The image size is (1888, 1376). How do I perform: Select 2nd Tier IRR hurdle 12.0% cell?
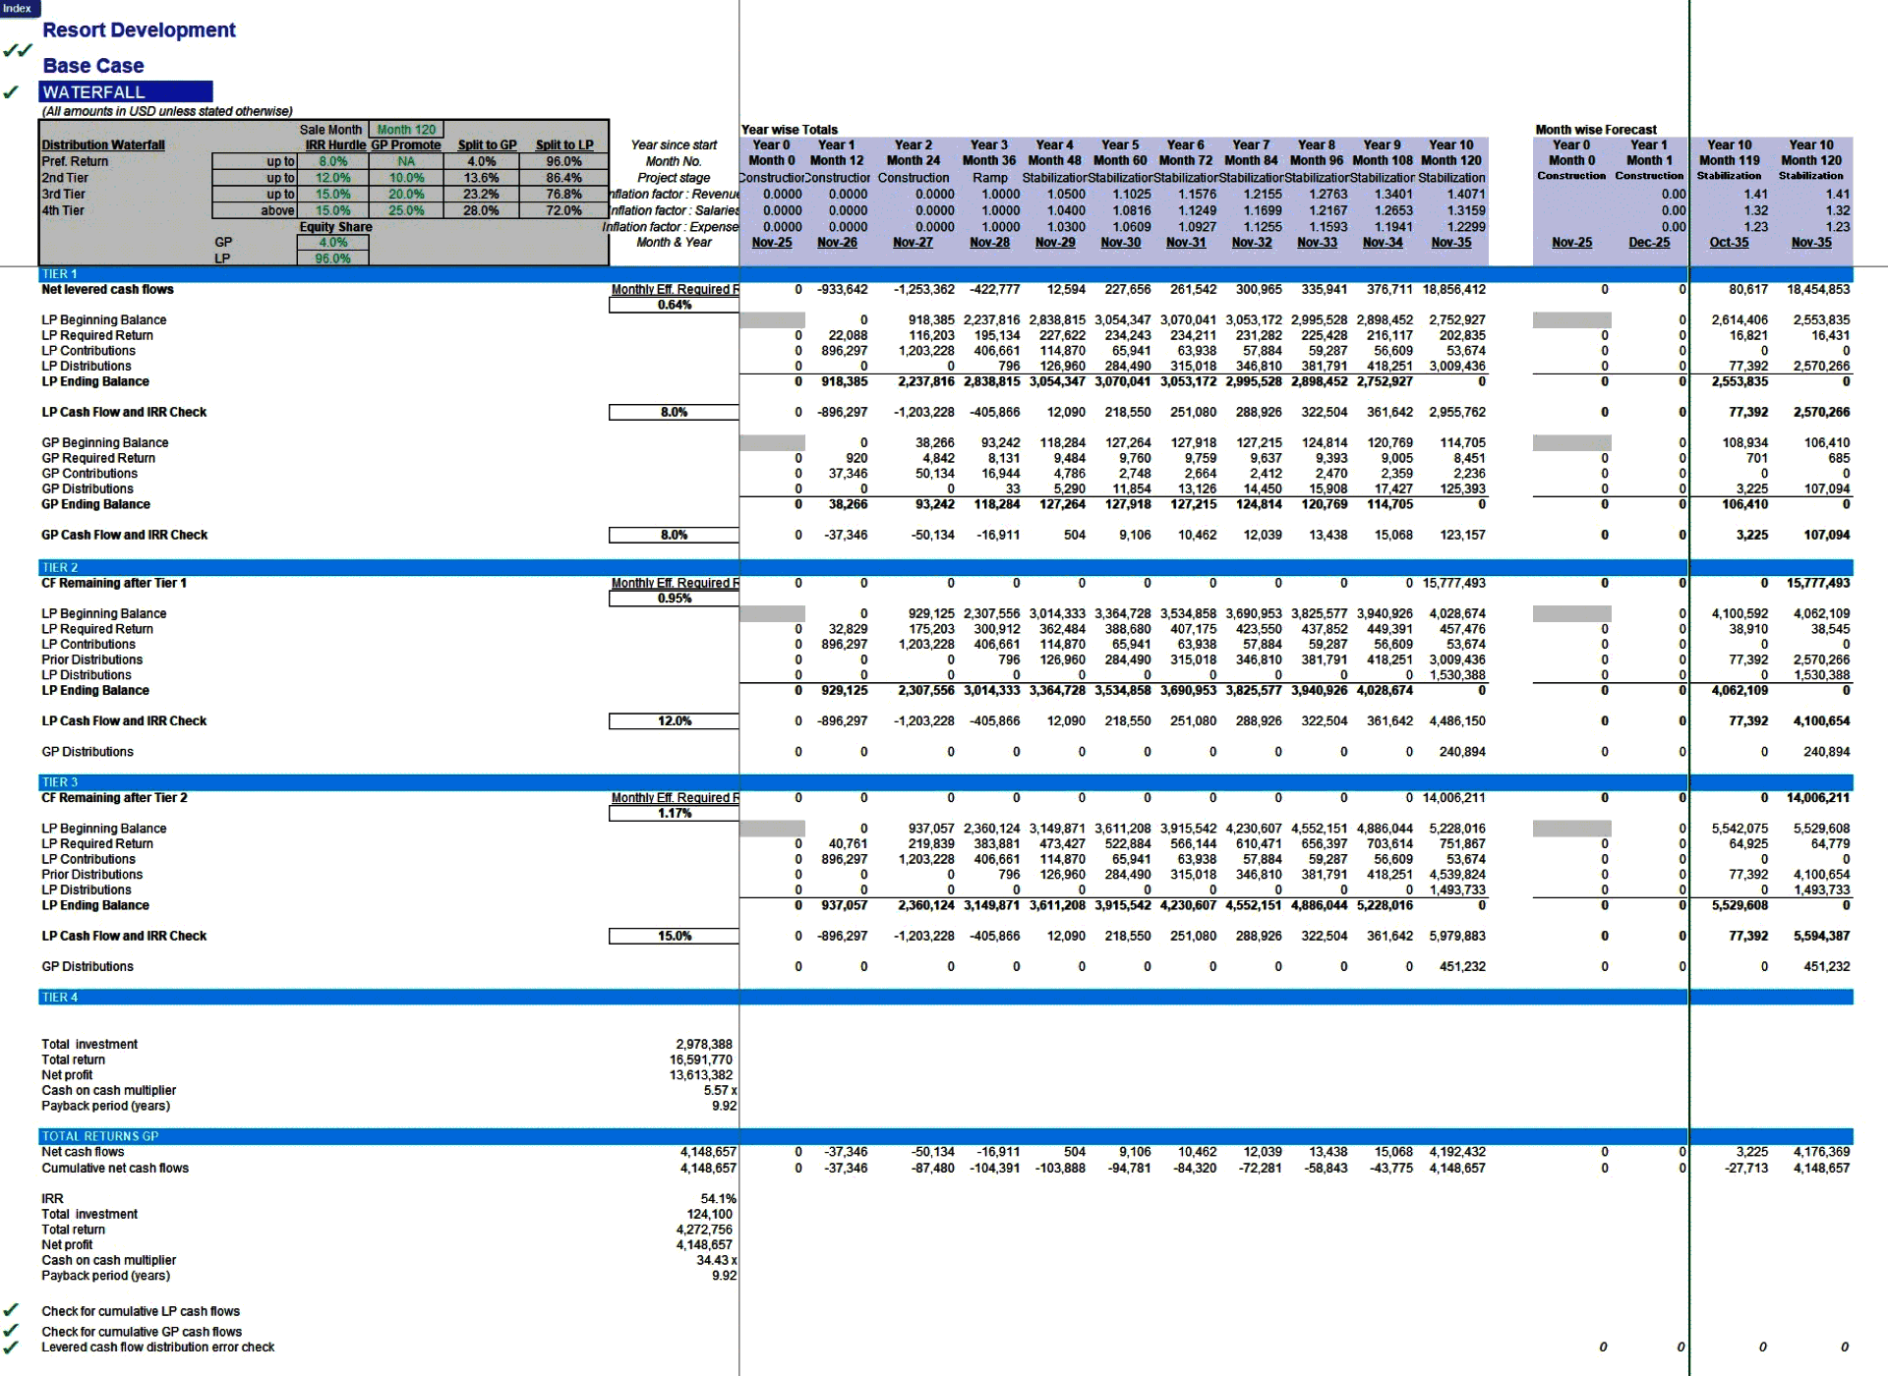(332, 178)
